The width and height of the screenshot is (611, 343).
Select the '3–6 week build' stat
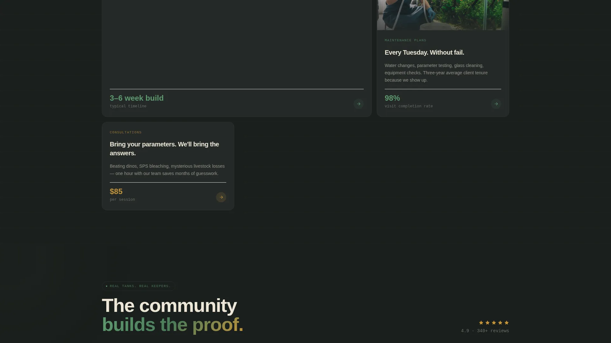137,101
